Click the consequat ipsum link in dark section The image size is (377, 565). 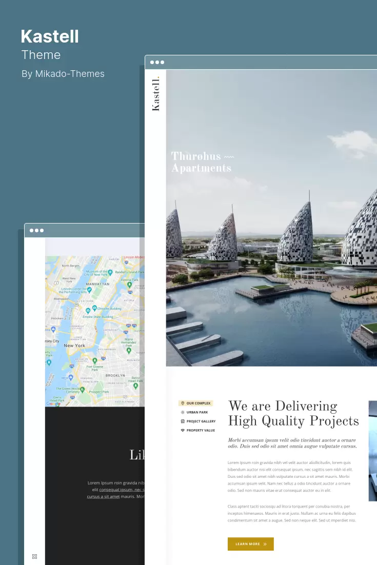tap(122, 490)
